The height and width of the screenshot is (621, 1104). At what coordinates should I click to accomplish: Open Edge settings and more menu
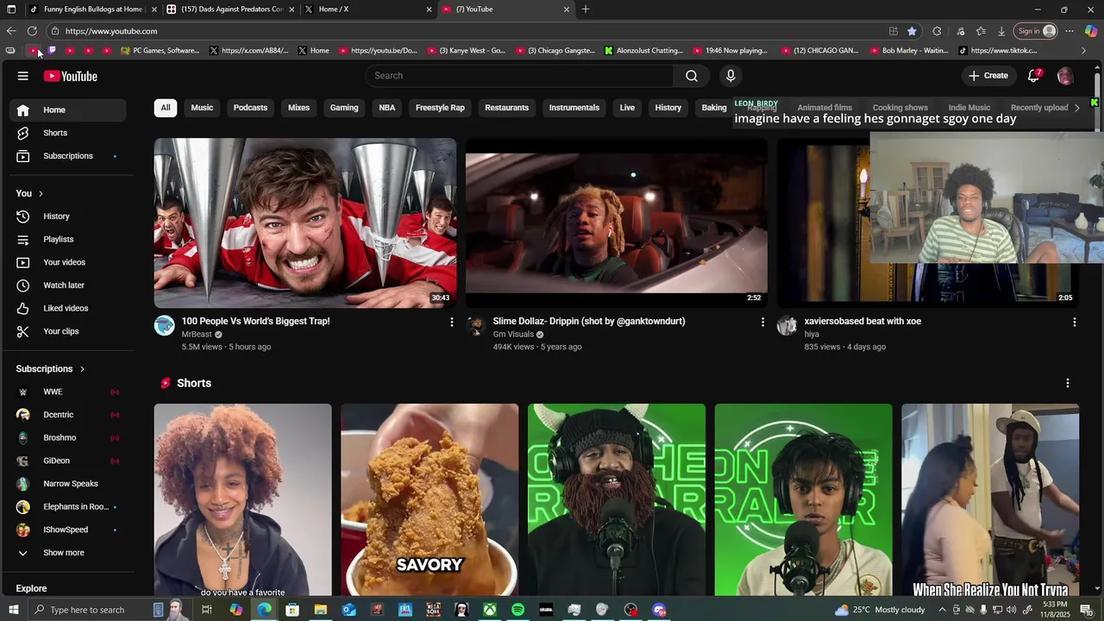1069,31
